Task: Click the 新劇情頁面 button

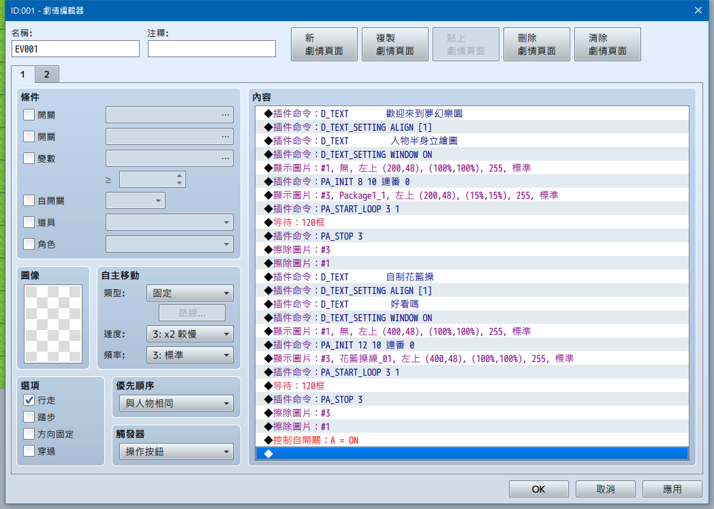Action: [324, 44]
